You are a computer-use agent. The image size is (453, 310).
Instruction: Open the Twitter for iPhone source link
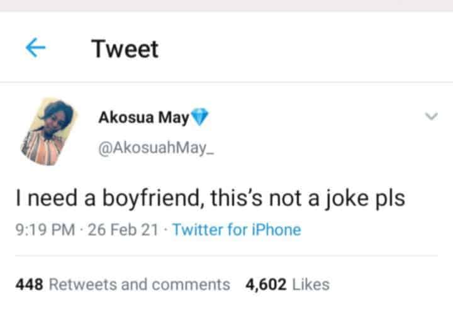click(x=237, y=230)
